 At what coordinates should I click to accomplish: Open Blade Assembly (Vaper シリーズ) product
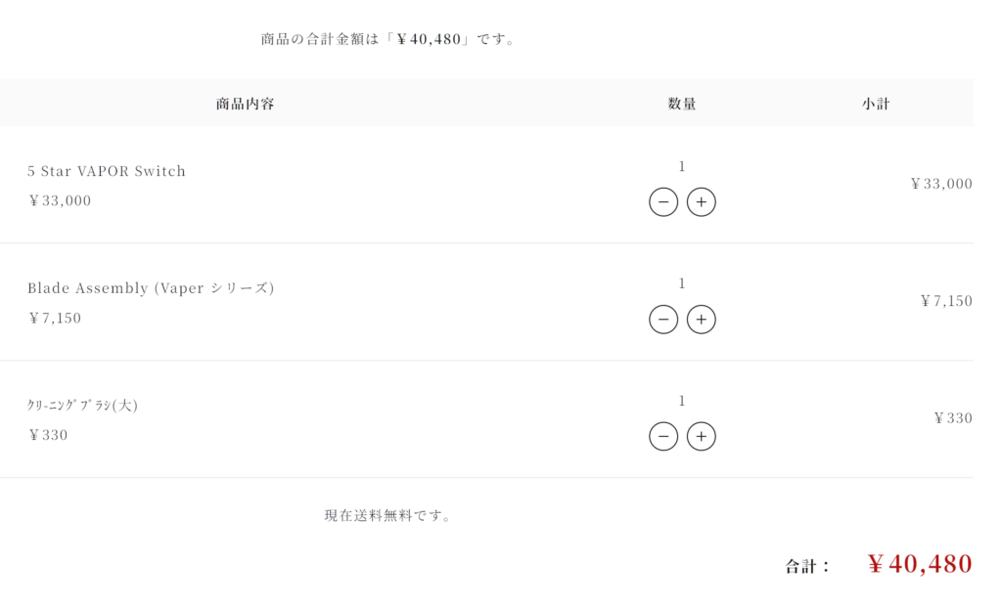pyautogui.click(x=151, y=287)
